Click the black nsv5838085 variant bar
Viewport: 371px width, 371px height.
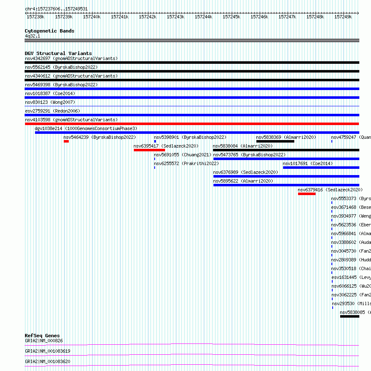(350, 316)
